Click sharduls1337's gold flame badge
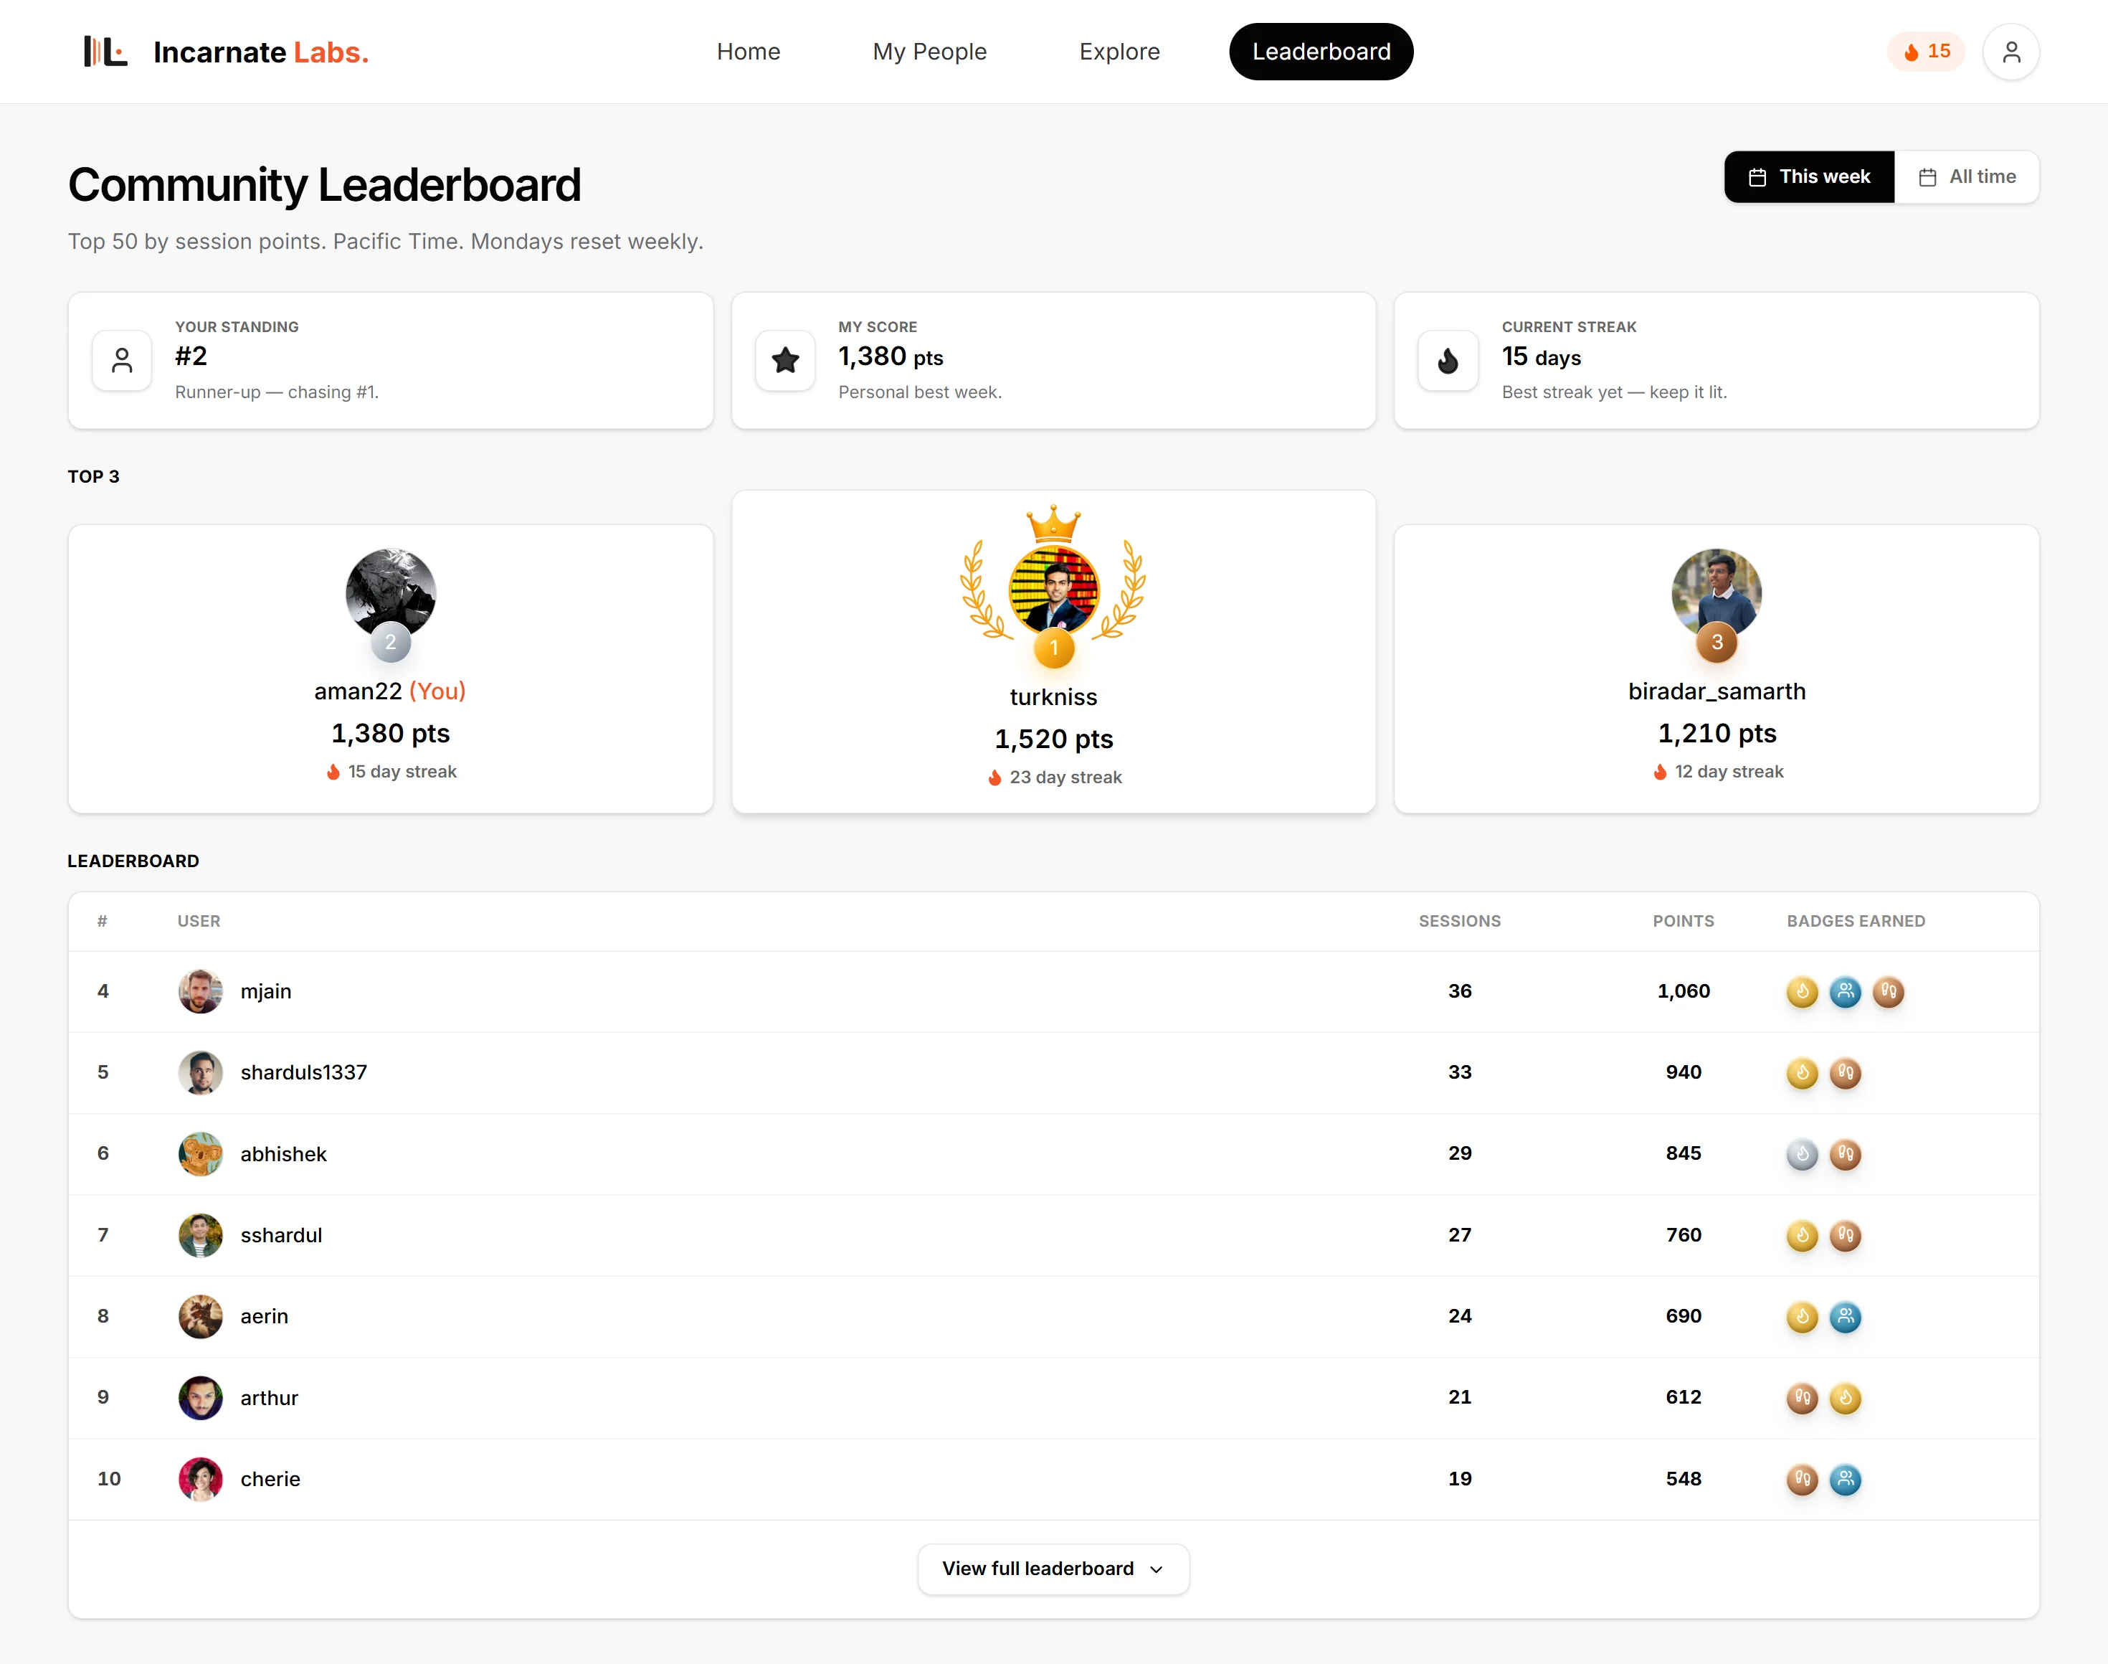 [1803, 1073]
